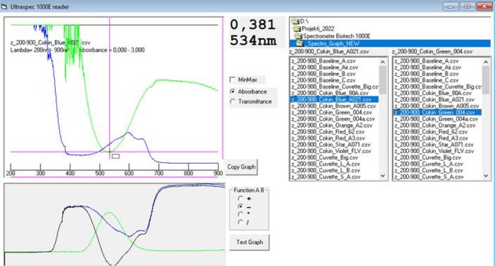Select Cokin_Orange_A2.csv in the right list
Viewport: 495px width, 266px height.
pos(435,125)
